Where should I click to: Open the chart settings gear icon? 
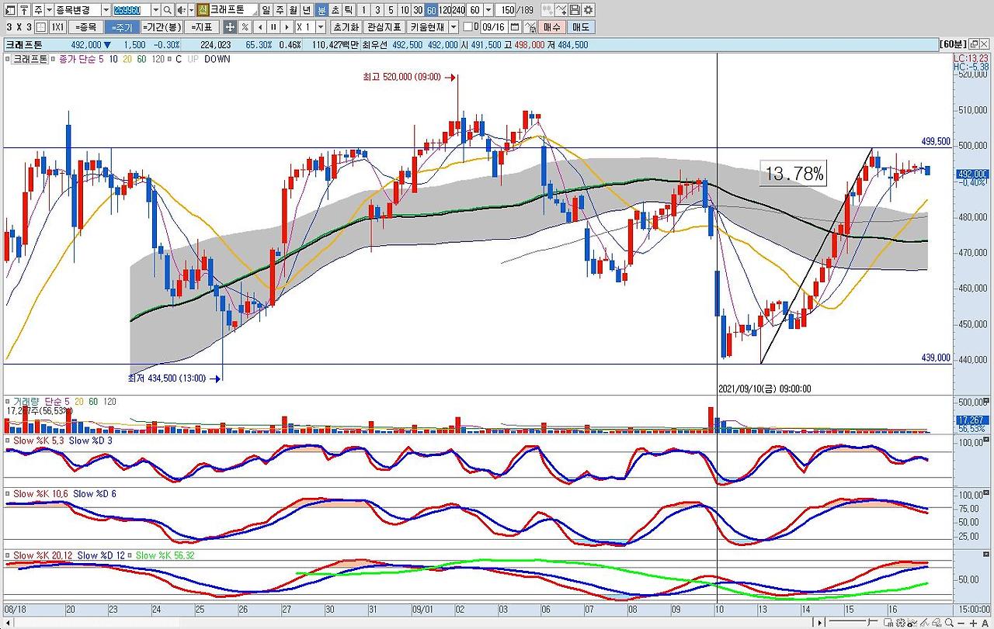588,10
